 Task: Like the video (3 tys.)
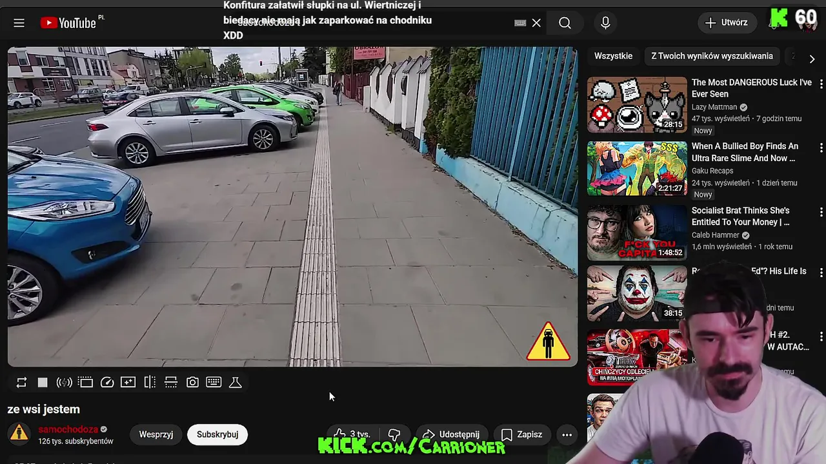point(352,434)
